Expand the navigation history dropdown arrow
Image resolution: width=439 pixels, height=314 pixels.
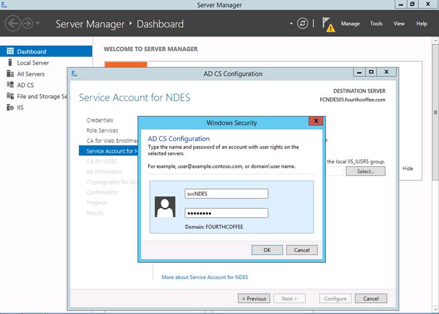pyautogui.click(x=37, y=24)
